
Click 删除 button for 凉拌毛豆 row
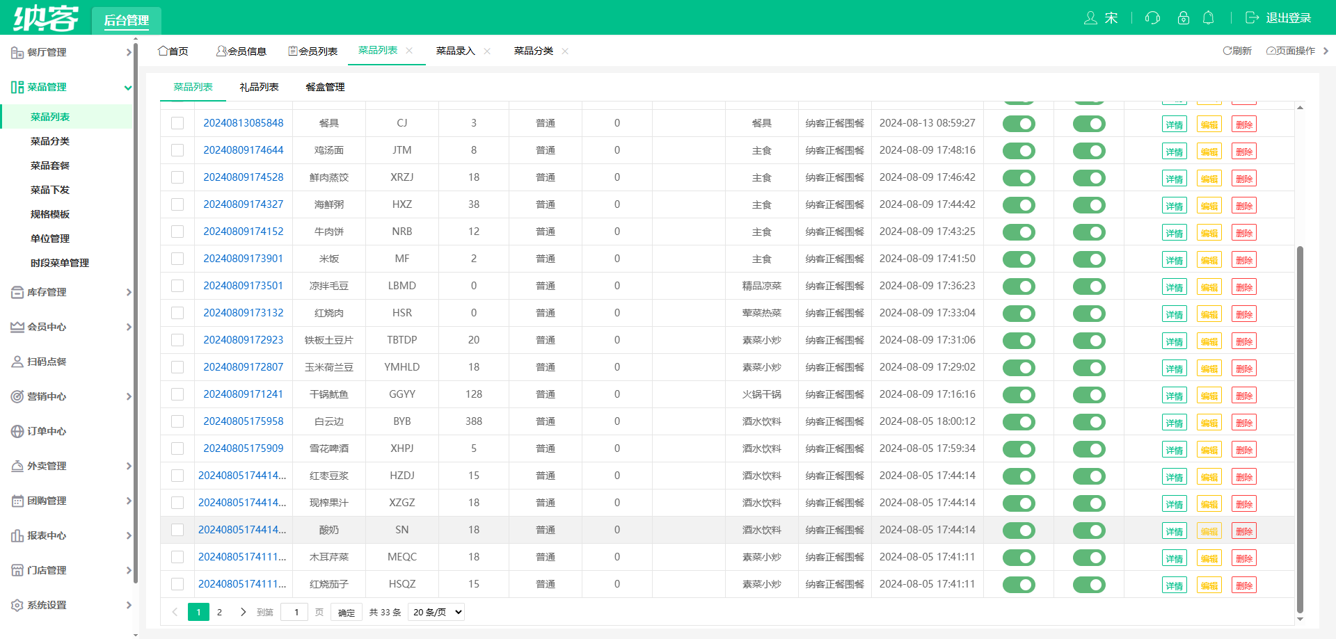point(1244,287)
